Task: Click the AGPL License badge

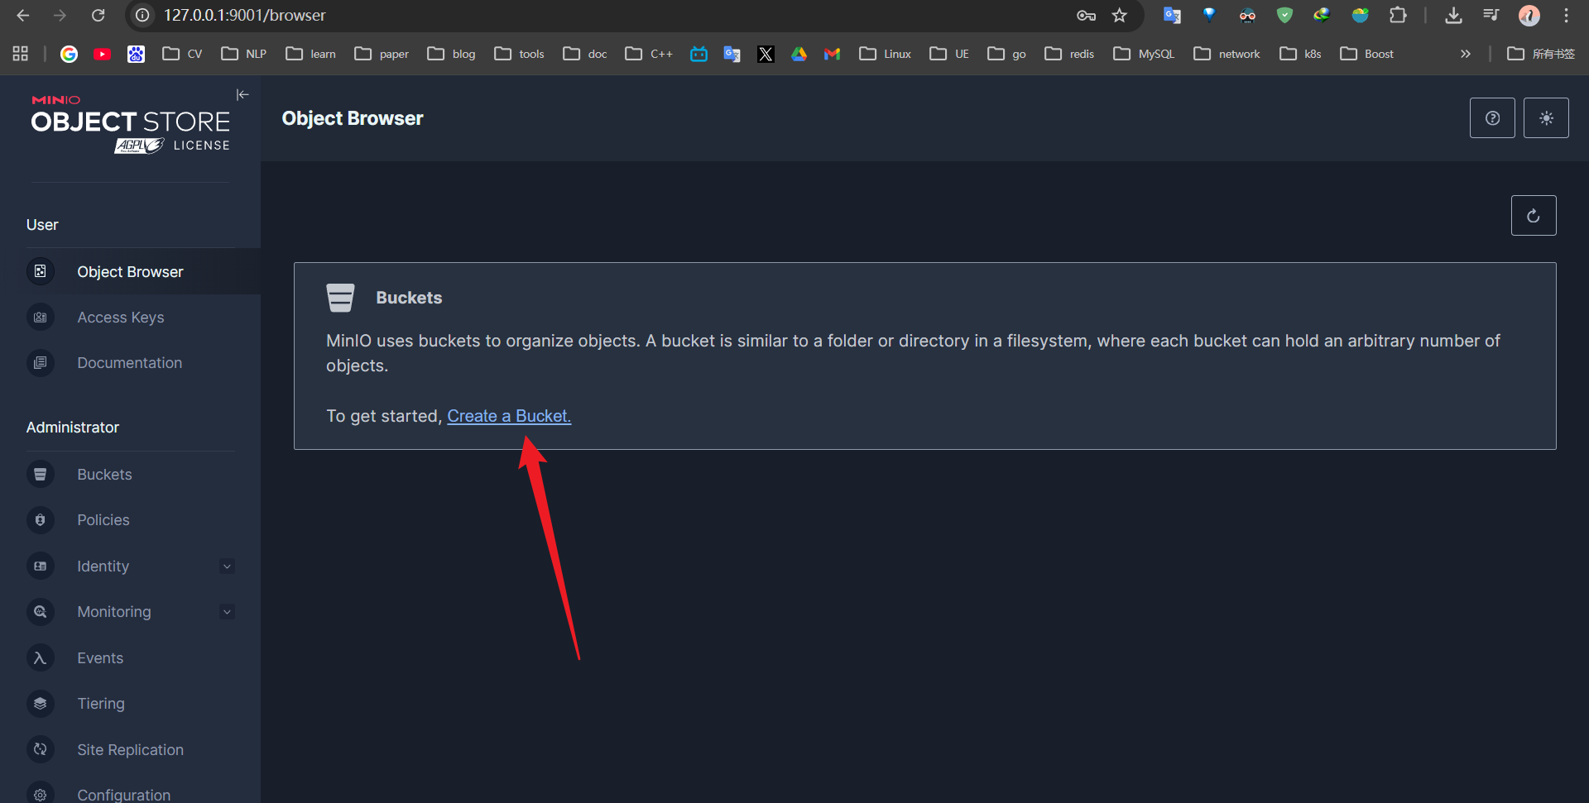Action: [x=172, y=146]
